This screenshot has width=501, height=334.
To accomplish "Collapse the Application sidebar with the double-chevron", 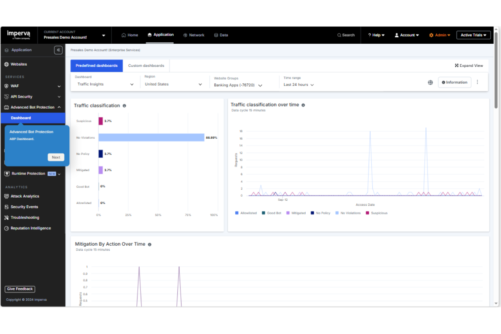I will 58,50.
